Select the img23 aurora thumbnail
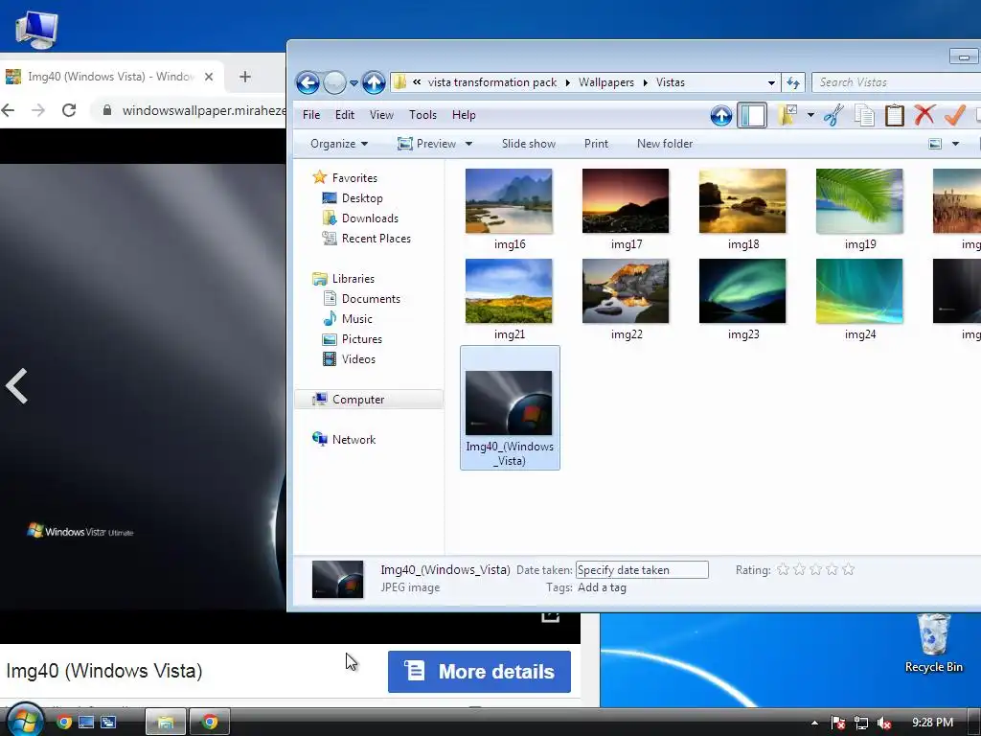Screen dimensions: 981x736 [742, 291]
